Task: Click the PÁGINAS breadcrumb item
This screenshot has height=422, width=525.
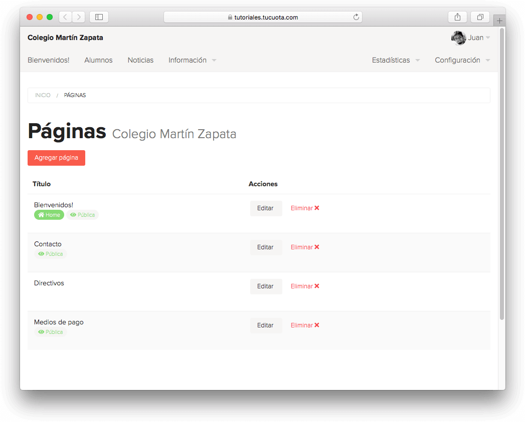Action: coord(75,95)
